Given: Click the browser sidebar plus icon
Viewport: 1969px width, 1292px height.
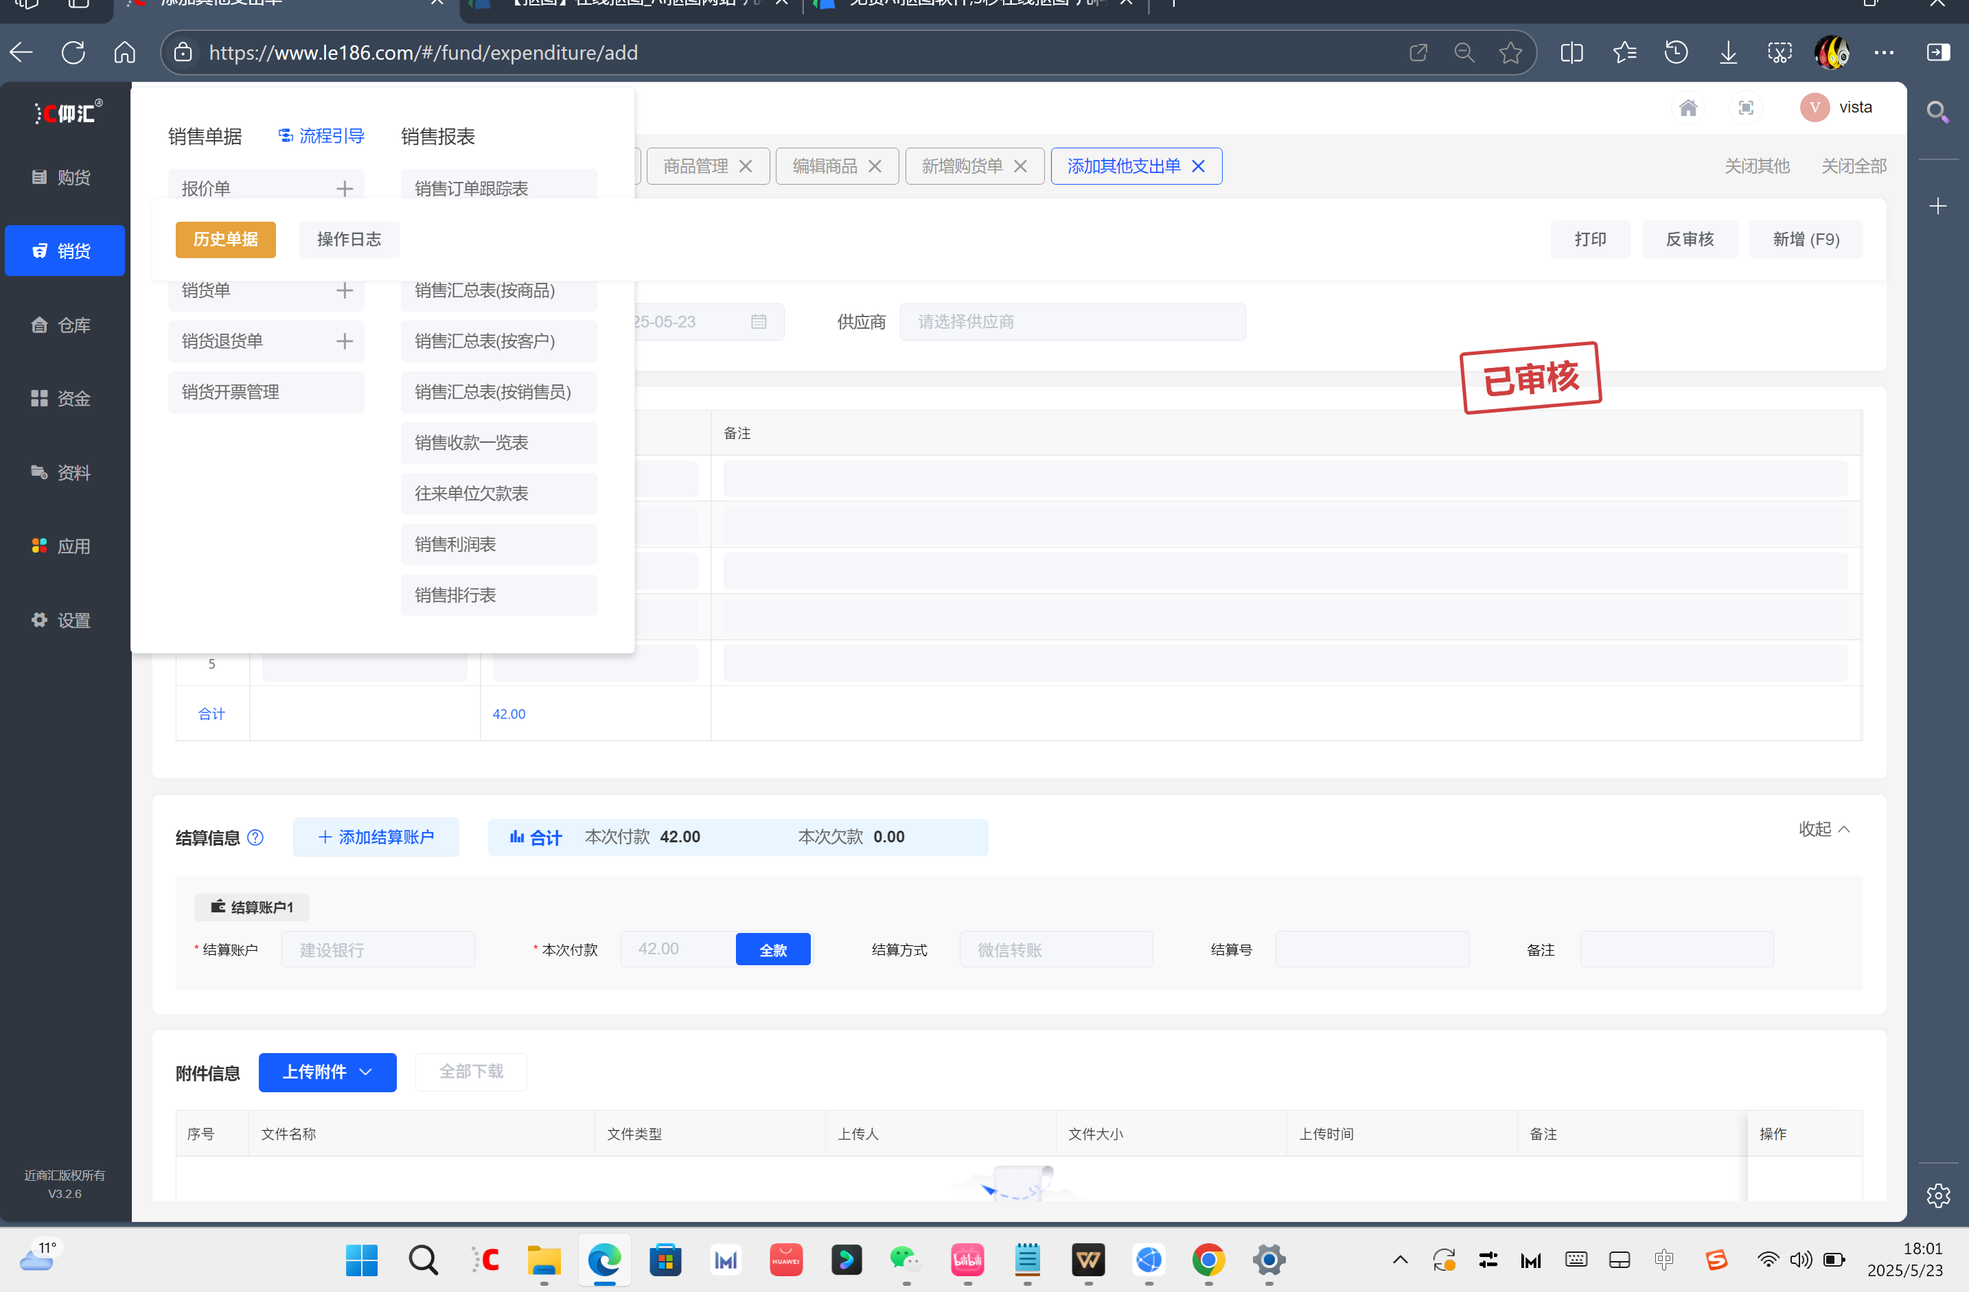Looking at the screenshot, I should (x=1937, y=206).
